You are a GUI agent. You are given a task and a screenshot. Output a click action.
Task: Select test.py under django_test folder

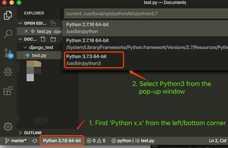coord(39,55)
